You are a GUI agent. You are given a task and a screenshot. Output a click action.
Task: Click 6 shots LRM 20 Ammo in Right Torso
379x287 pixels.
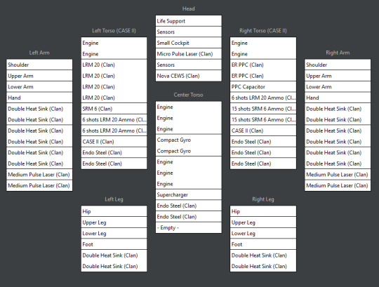pos(263,98)
